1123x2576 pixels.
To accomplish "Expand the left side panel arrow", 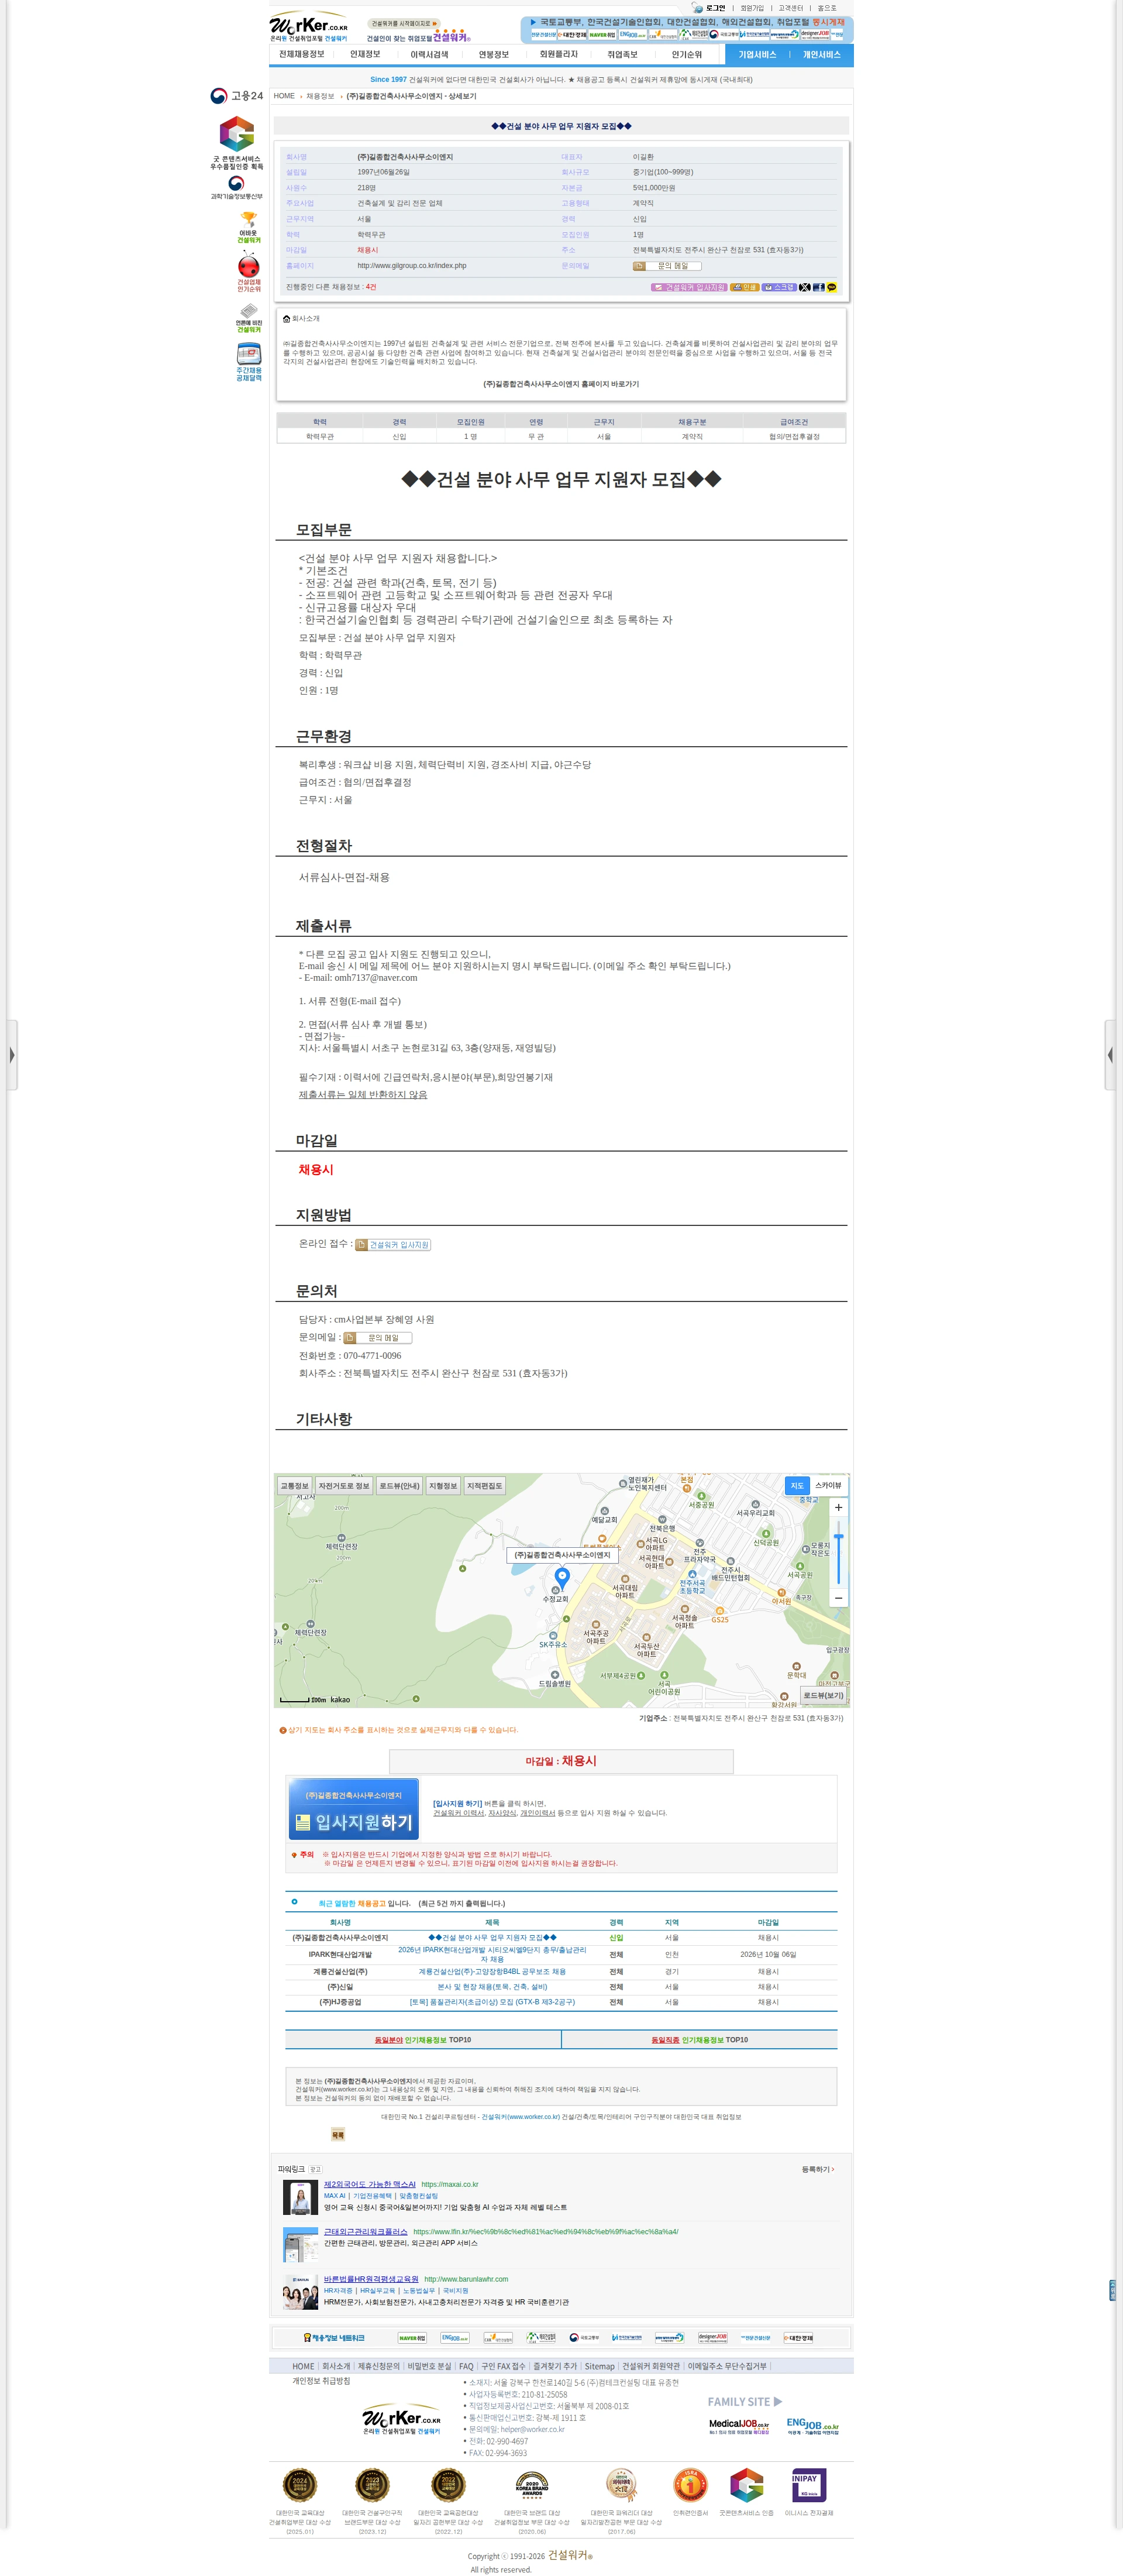I will 11,1055.
